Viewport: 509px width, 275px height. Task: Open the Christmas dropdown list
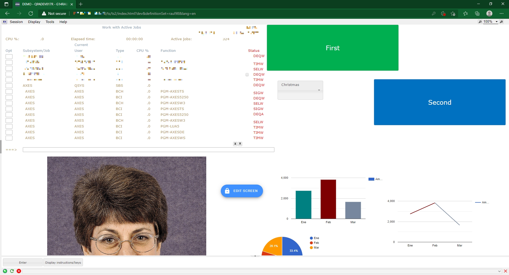(300, 90)
